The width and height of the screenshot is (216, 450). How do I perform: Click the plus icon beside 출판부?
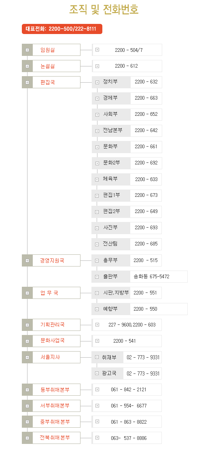pos(97,277)
